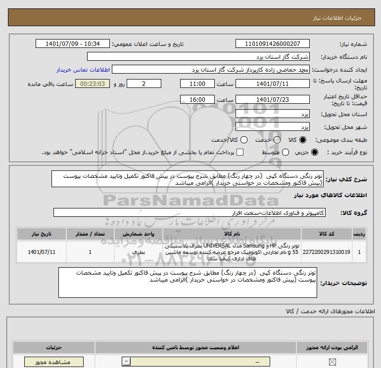Click the remaining time 00:23:03 field
Image resolution: width=381 pixels, height=368 pixels.
[x=93, y=83]
